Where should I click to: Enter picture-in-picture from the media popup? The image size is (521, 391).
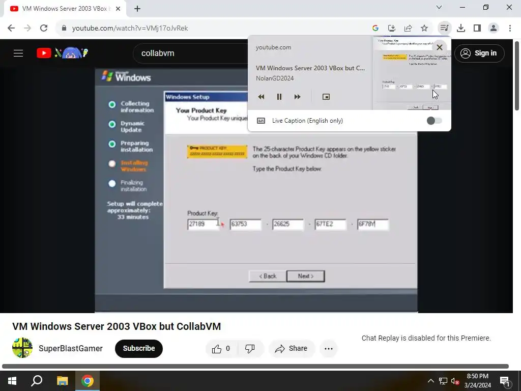pos(326,97)
